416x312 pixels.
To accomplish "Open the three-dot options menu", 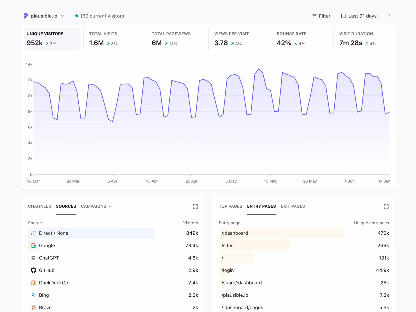I will (x=389, y=16).
